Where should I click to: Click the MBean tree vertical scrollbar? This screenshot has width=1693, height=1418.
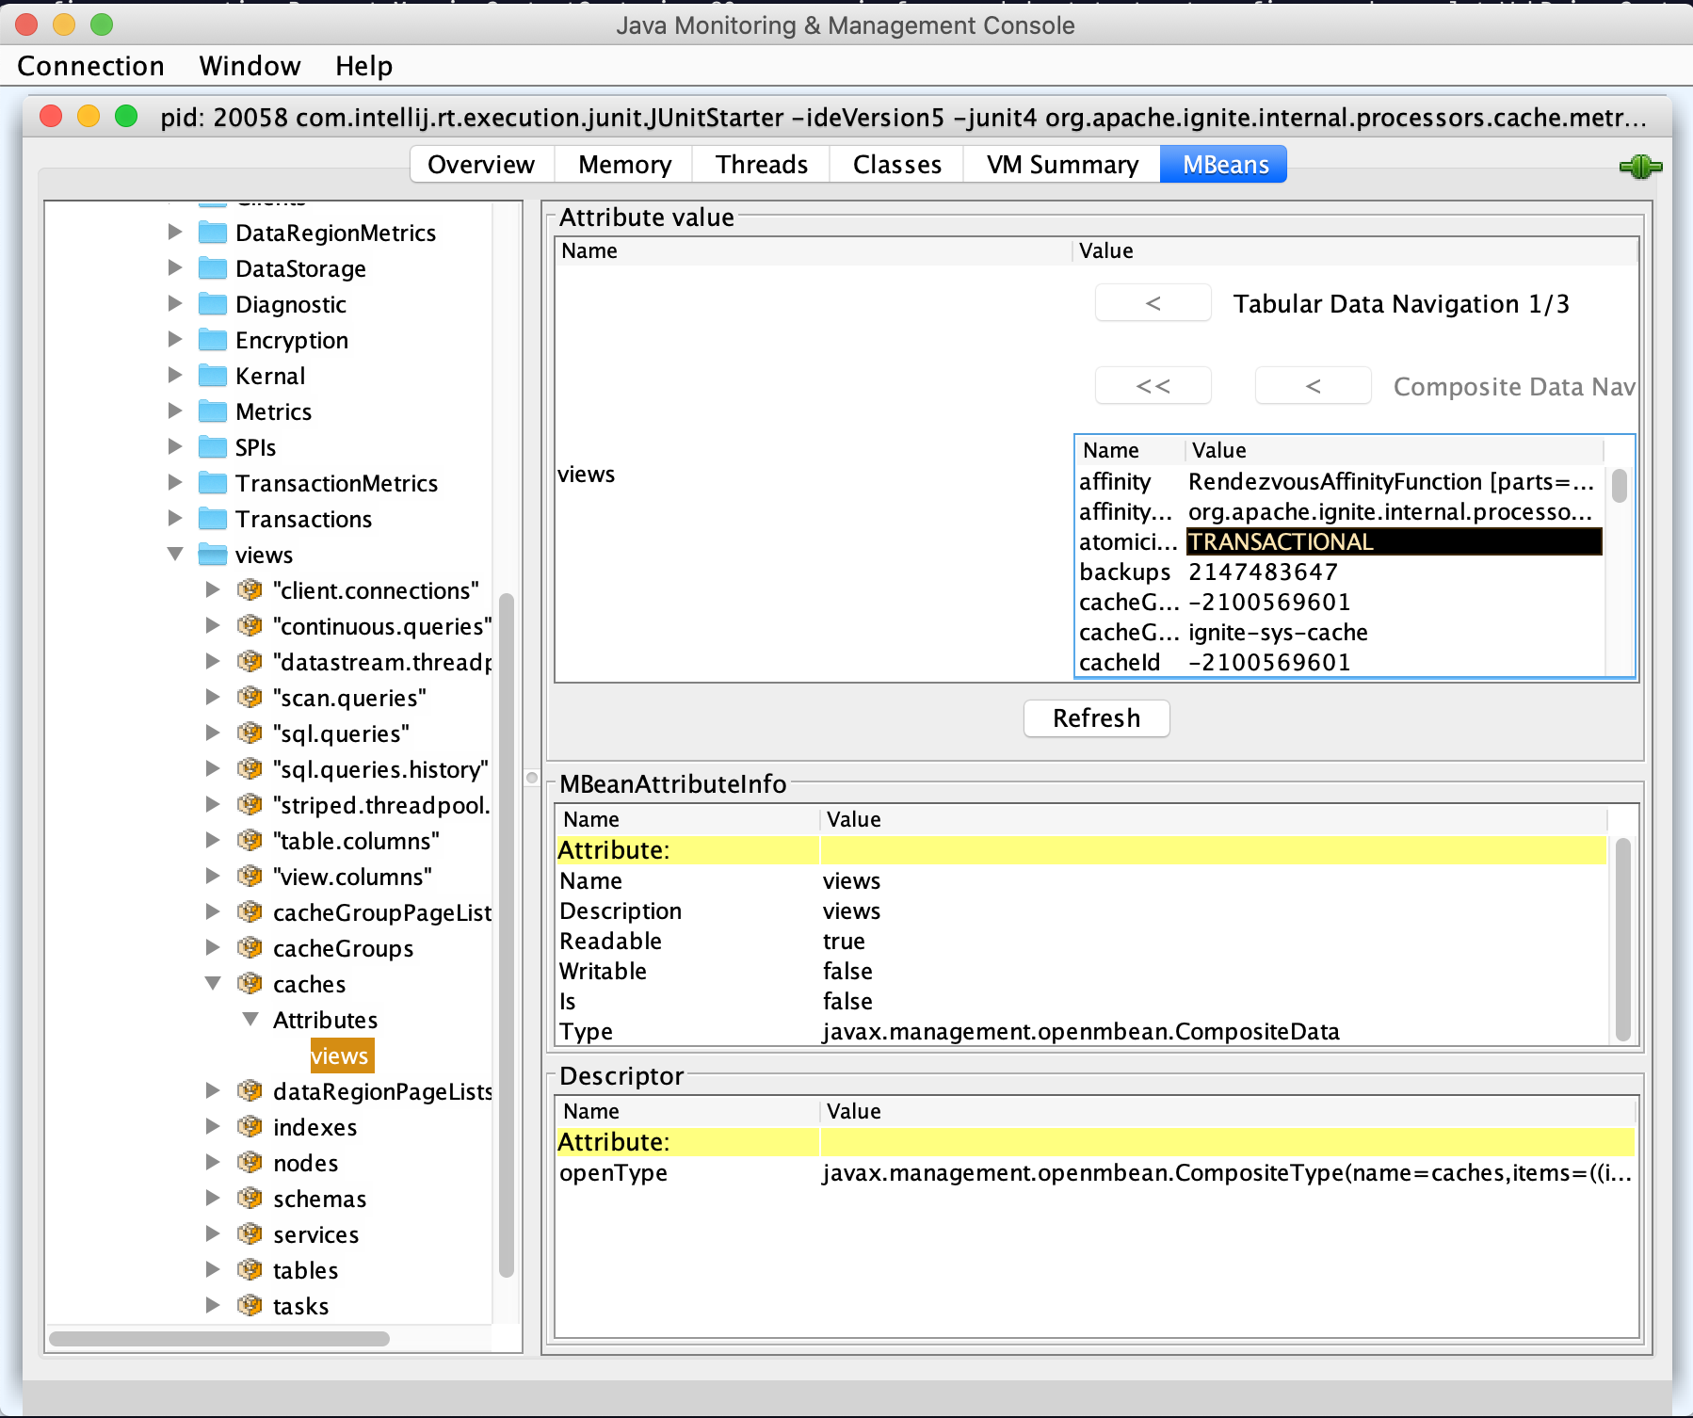(507, 934)
